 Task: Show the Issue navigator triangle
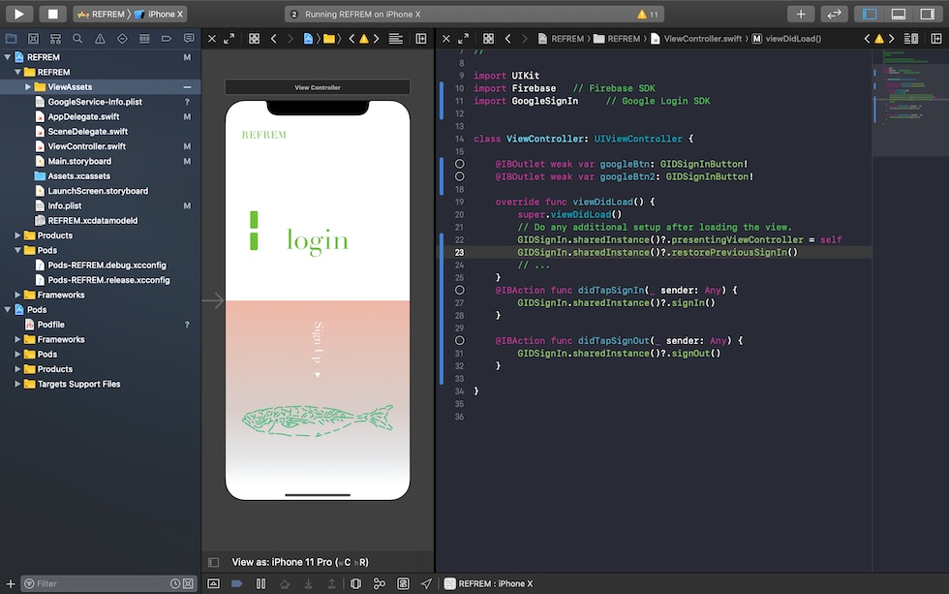[100, 39]
